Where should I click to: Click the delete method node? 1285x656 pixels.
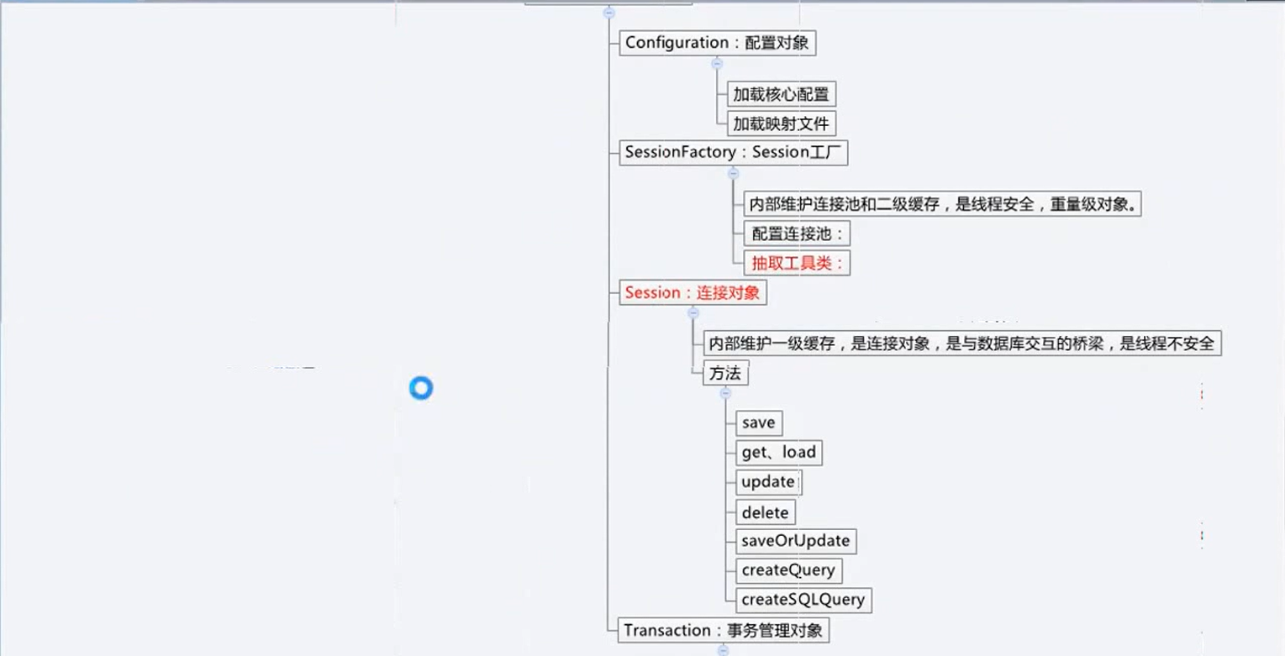[x=765, y=512]
